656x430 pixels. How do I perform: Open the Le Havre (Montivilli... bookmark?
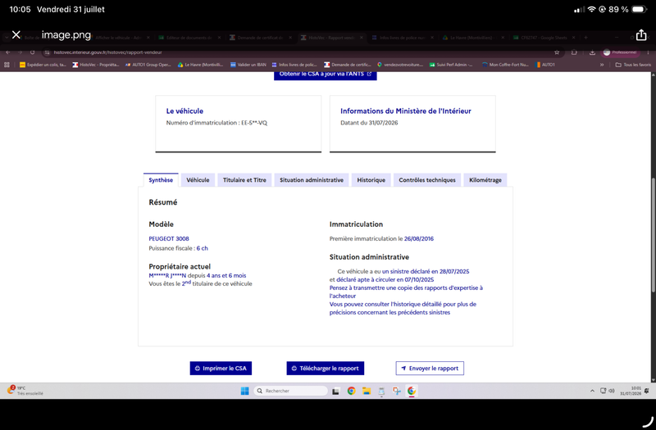point(200,65)
